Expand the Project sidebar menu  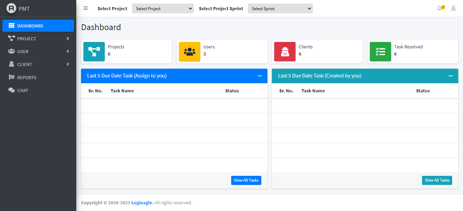click(x=38, y=39)
